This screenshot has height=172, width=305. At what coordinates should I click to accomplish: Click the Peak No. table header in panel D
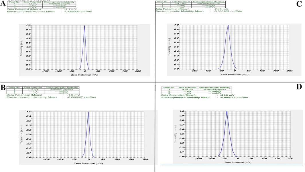pyautogui.click(x=168, y=87)
